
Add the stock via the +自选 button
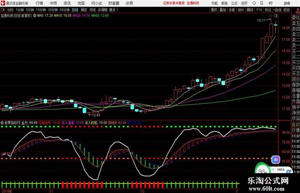(x=277, y=10)
